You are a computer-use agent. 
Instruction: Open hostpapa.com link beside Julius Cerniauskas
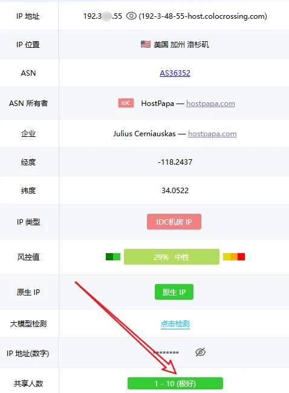[212, 134]
